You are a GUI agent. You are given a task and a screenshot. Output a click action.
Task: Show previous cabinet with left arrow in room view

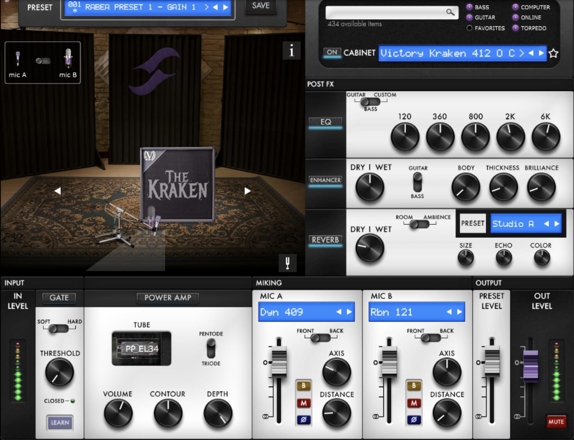coord(58,191)
